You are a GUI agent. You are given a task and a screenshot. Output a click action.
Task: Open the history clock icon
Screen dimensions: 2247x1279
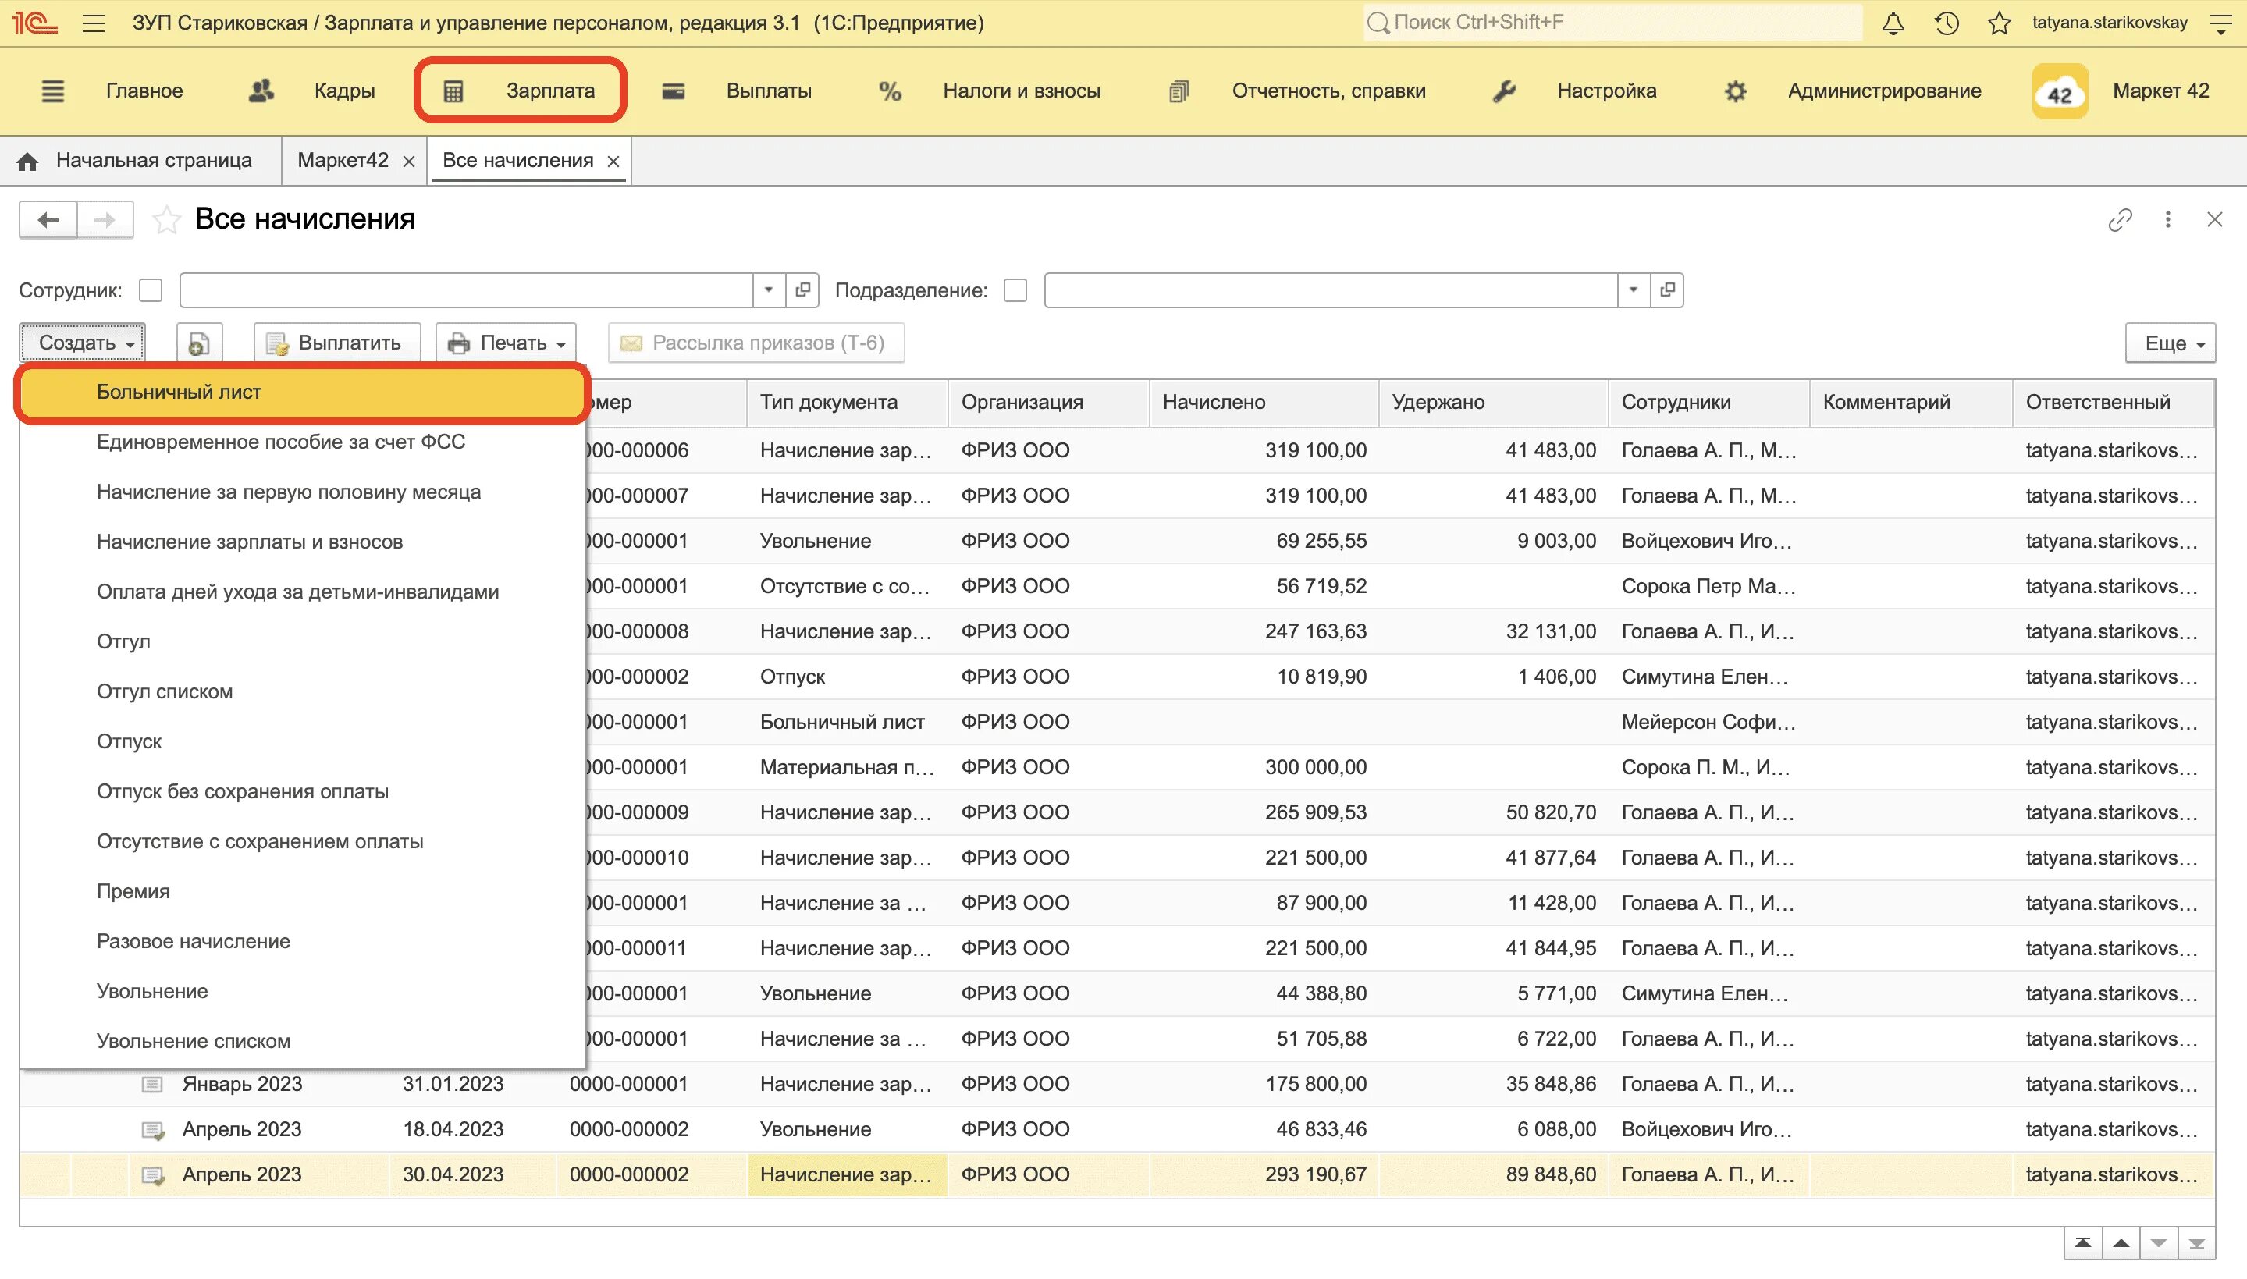pos(1946,23)
